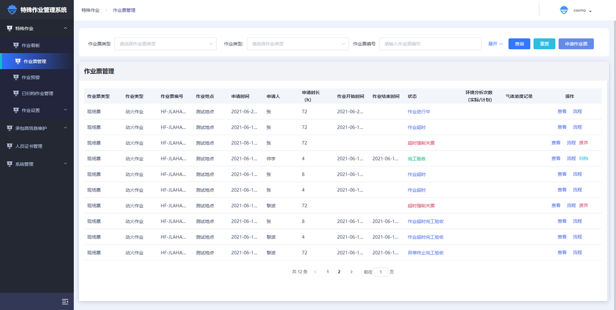Viewport: 616px width, 310px height.
Task: Collapse sidebar with the bottom menu icon
Action: (65, 302)
